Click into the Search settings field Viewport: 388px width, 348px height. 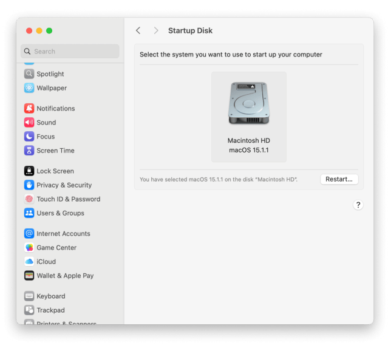(70, 51)
